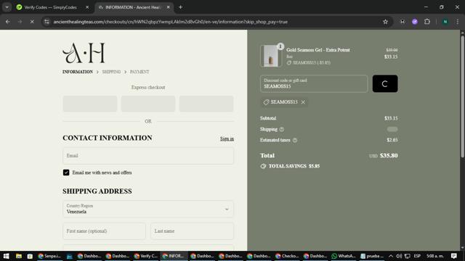Go to the SHIPPING breadcrumb step
Image resolution: width=465 pixels, height=261 pixels.
[x=111, y=72]
